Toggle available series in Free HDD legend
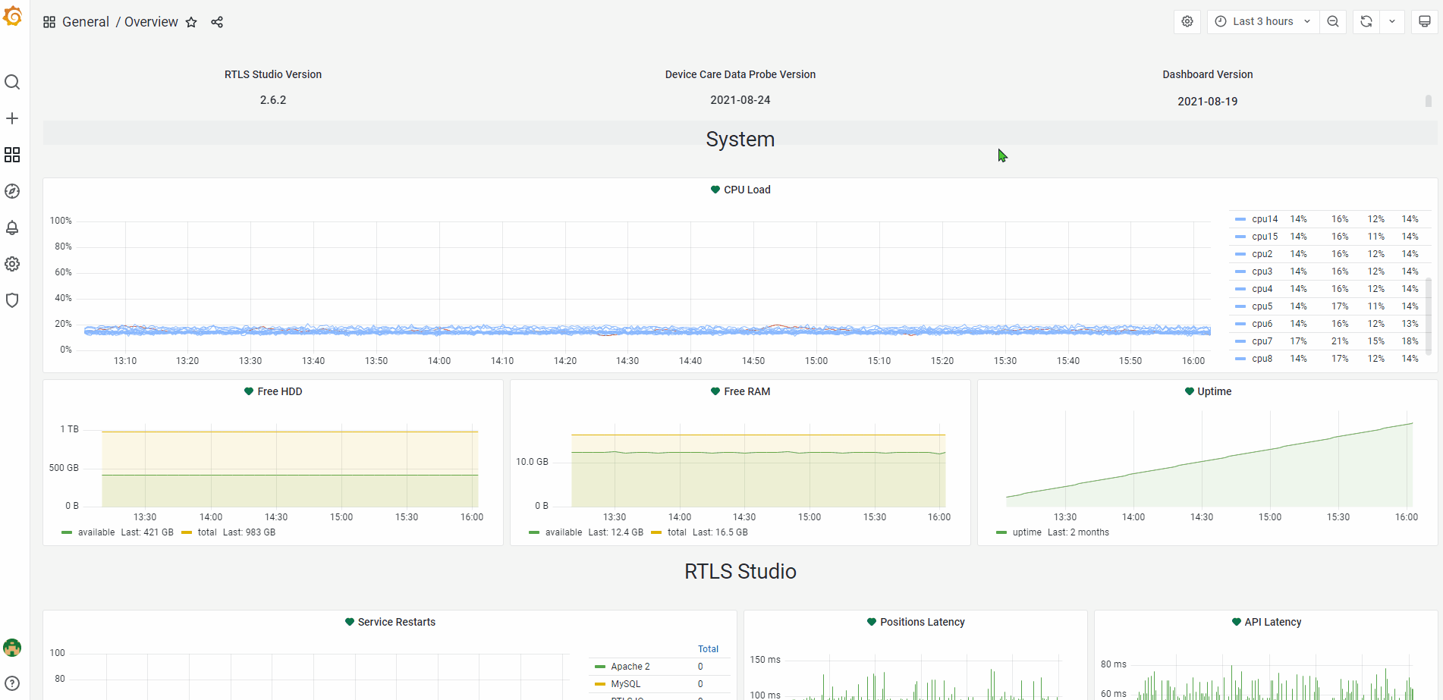The width and height of the screenshot is (1443, 700). pos(96,532)
